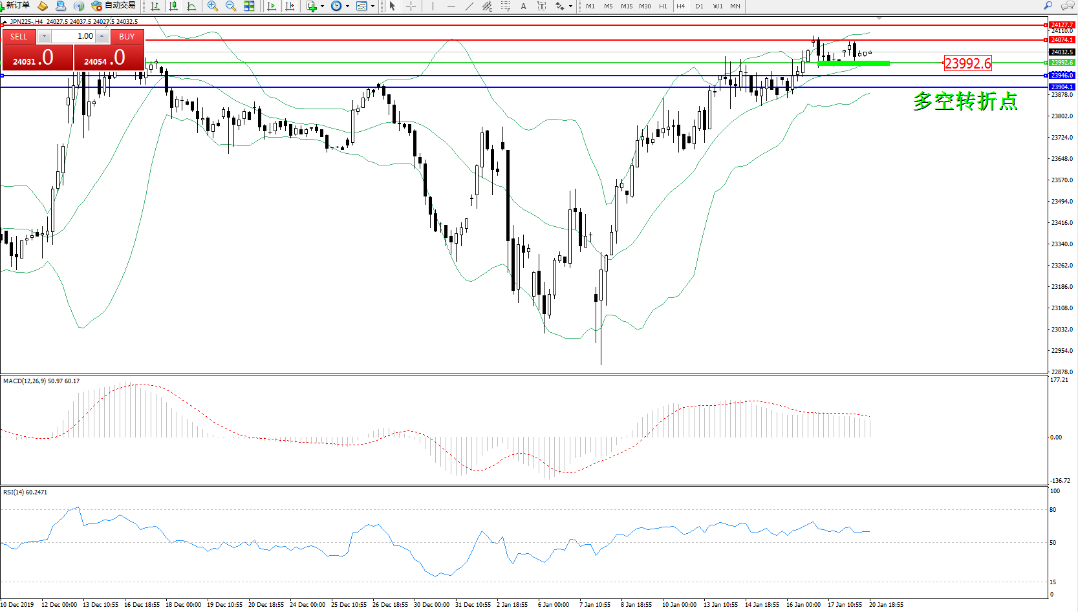Open the periods clock dropdown arrow

click(x=347, y=6)
